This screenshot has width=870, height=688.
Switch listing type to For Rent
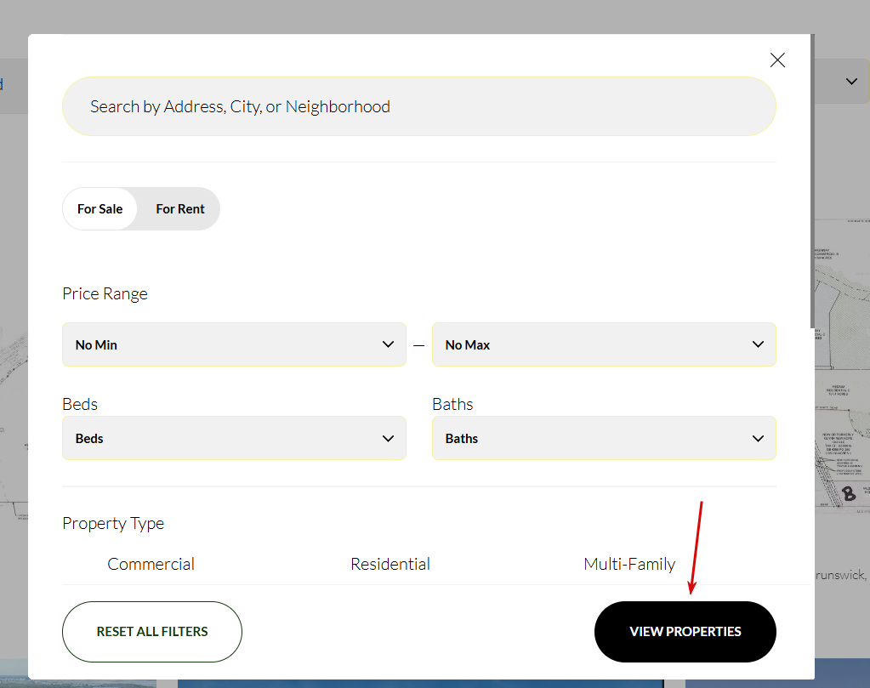point(180,209)
